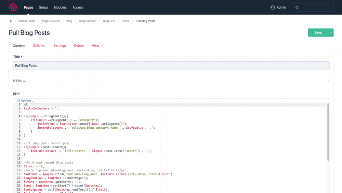Click the ProcessWire logo in header

pyautogui.click(x=13, y=7)
